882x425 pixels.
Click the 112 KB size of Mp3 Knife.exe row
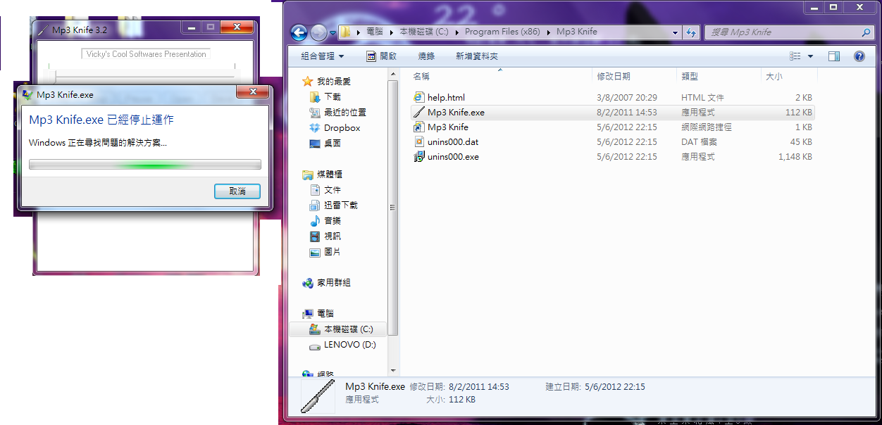click(799, 112)
